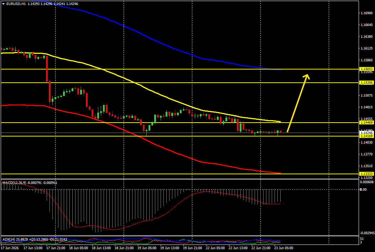The height and width of the screenshot is (252, 375).
Task: Click the 23 Jun 05:00 time label
Action: click(283, 248)
